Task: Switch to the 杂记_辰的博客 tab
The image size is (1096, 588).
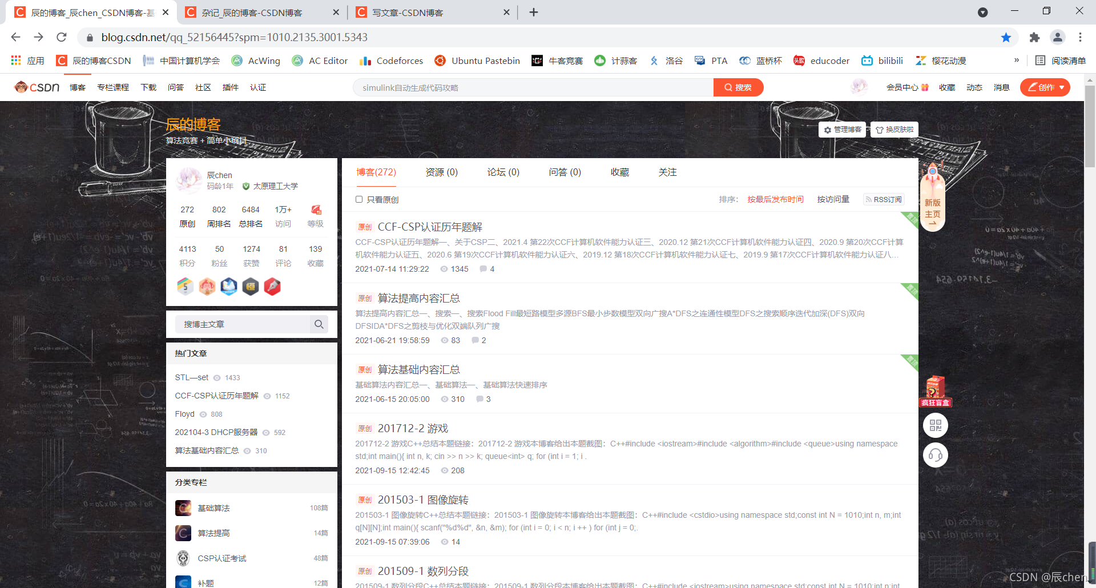Action: click(x=262, y=12)
